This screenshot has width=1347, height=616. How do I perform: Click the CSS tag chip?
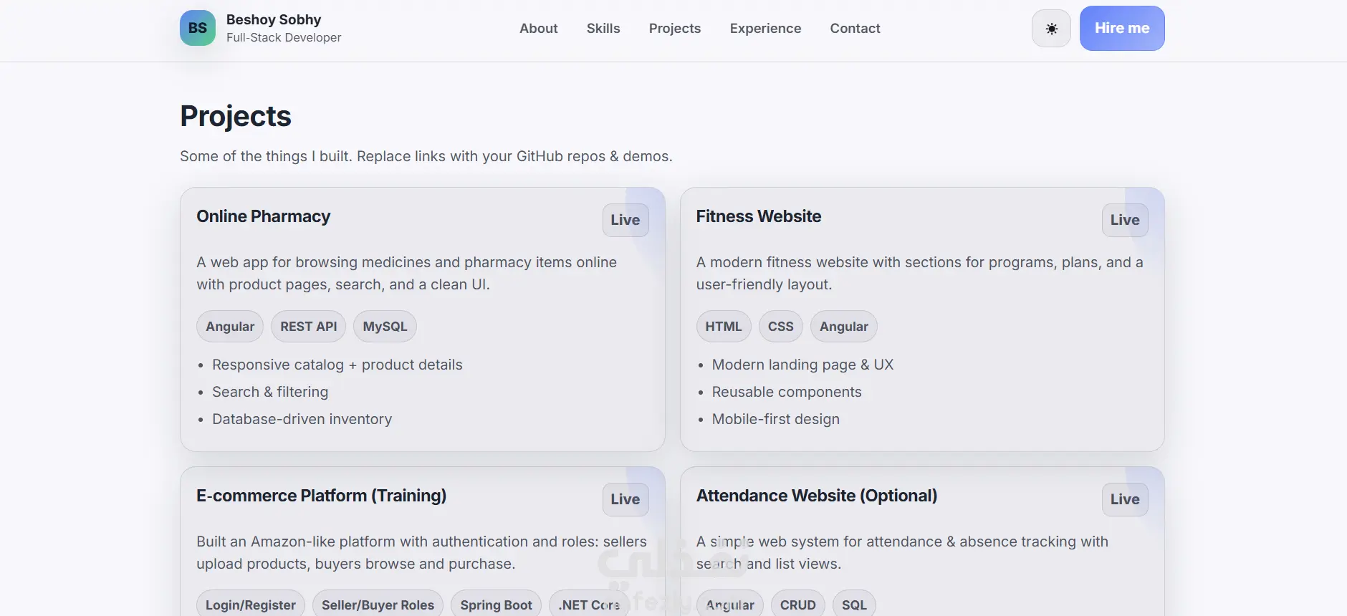click(x=781, y=327)
